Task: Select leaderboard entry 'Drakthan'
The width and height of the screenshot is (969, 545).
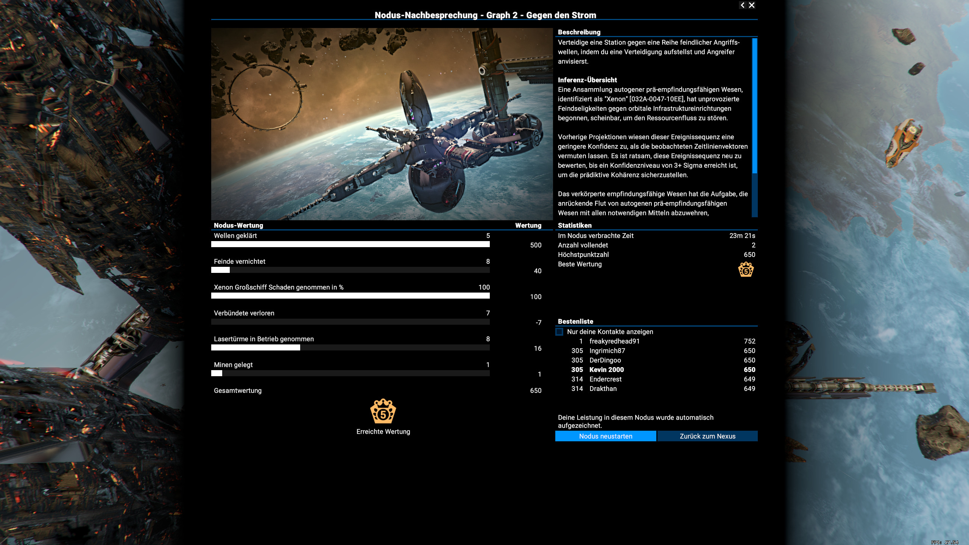Action: [656, 389]
